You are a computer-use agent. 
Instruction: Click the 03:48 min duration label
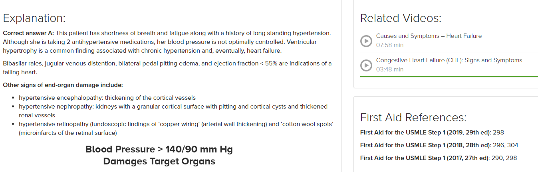[390, 69]
